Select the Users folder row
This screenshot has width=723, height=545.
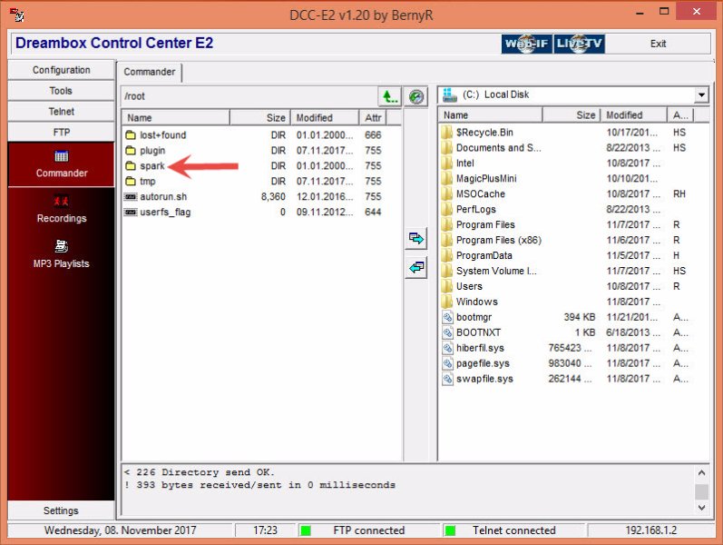572,286
